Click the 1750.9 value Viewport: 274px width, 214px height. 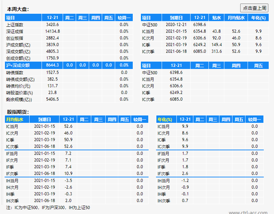tap(52, 58)
